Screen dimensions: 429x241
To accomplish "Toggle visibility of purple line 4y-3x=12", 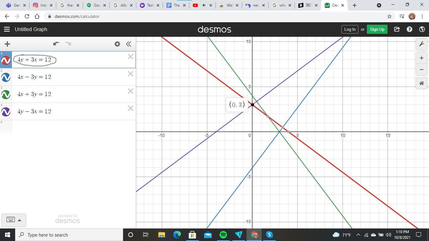I will point(6,112).
